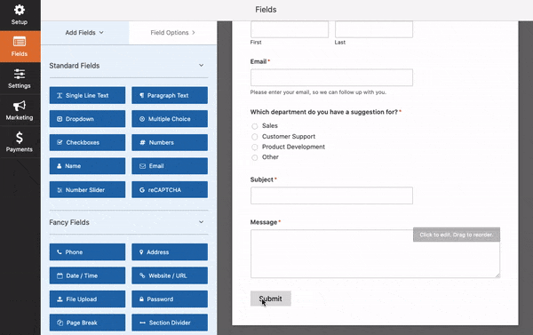Switch to the Add Fields tab
Image resolution: width=533 pixels, height=335 pixels.
[84, 33]
